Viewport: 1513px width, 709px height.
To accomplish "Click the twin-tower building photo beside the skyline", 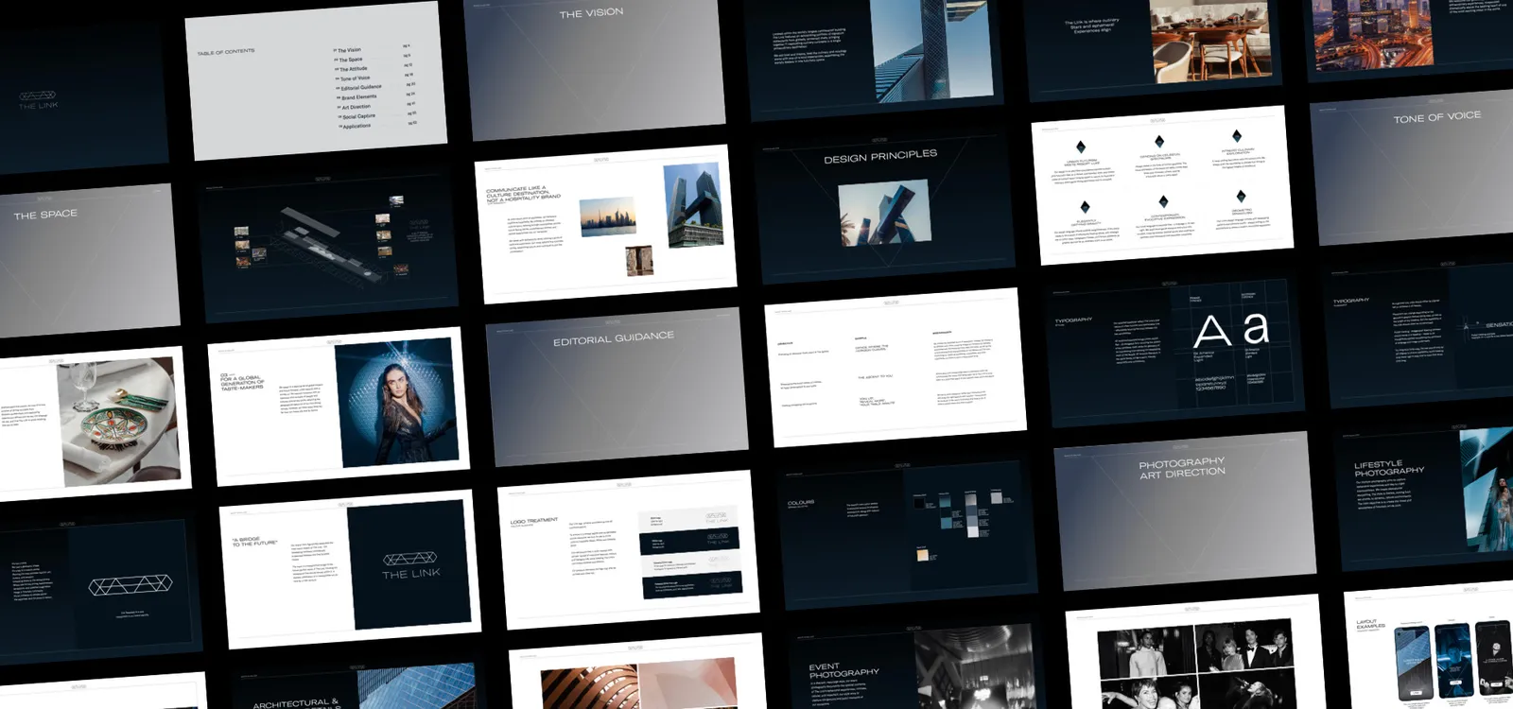I will coord(695,205).
